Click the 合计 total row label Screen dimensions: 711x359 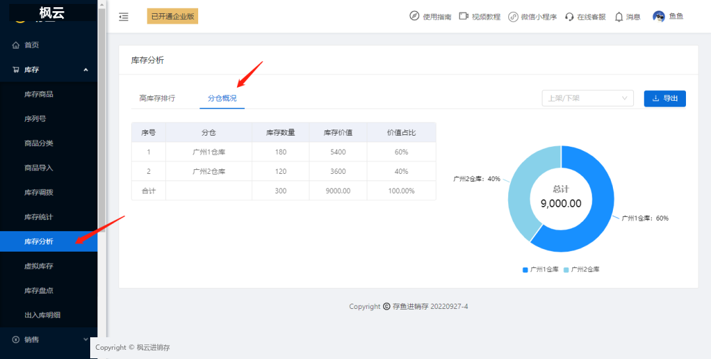[x=149, y=191]
